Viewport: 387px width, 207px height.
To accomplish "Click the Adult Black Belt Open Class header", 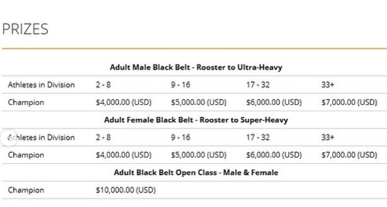I will (196, 173).
